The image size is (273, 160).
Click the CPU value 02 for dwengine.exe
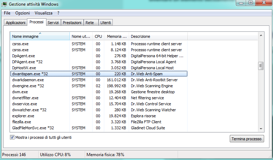coord(98,86)
